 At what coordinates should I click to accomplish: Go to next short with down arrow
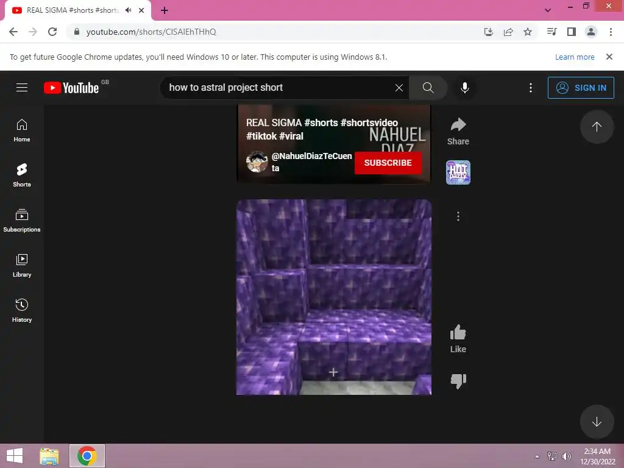[597, 422]
